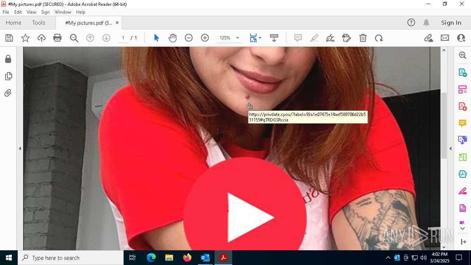Add a sticky note comment
471x265 pixels.
tap(298, 38)
